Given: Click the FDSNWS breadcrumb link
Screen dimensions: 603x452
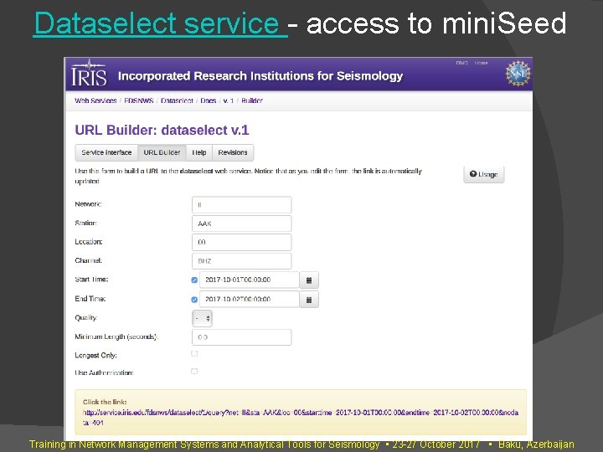Looking at the screenshot, I should click(139, 100).
